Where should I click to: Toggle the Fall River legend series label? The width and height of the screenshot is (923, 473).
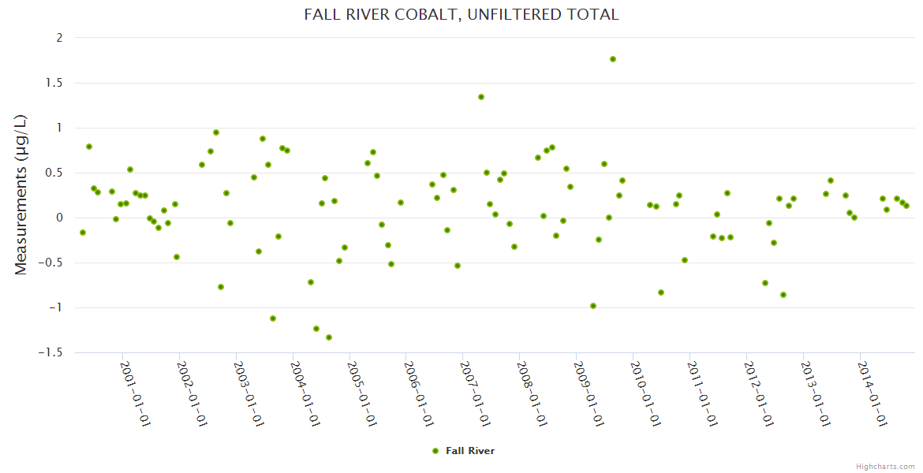point(470,451)
